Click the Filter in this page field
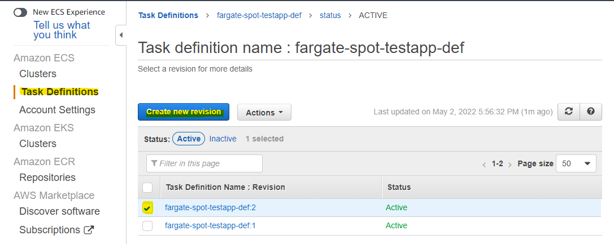This screenshot has height=244, width=614. click(204, 163)
